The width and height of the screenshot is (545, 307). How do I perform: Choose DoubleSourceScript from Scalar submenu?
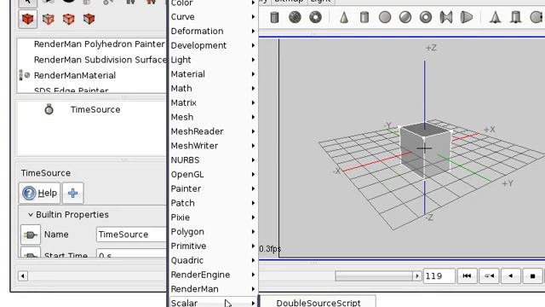click(x=318, y=303)
